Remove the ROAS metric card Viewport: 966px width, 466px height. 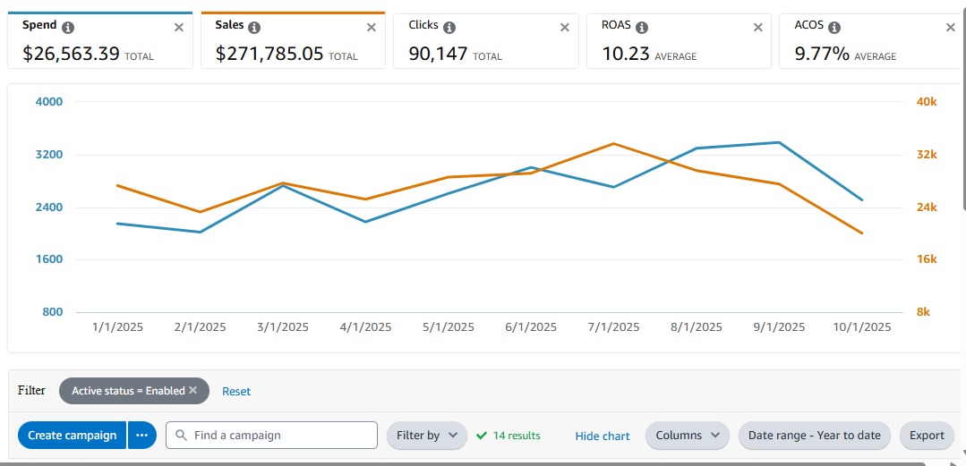pos(757,28)
